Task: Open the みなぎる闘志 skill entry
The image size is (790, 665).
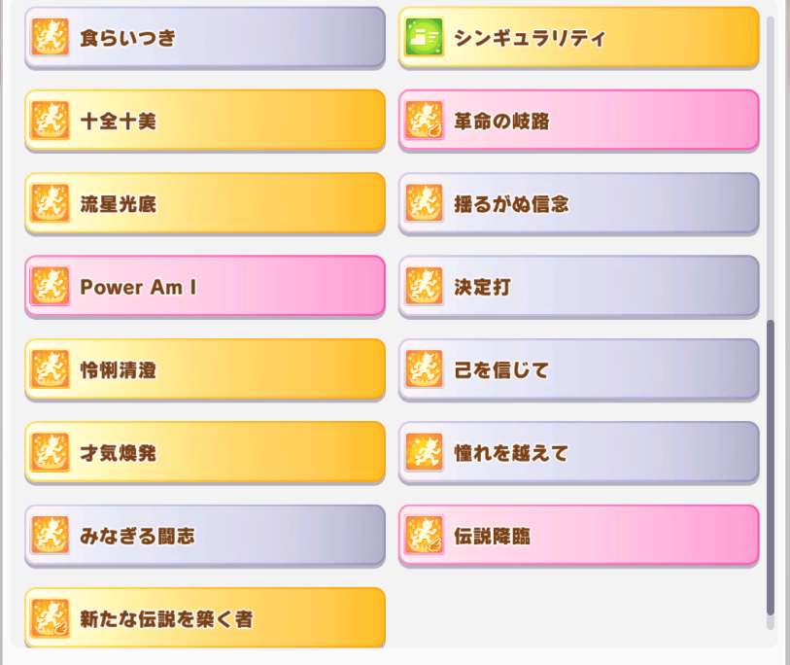Action: [205, 535]
